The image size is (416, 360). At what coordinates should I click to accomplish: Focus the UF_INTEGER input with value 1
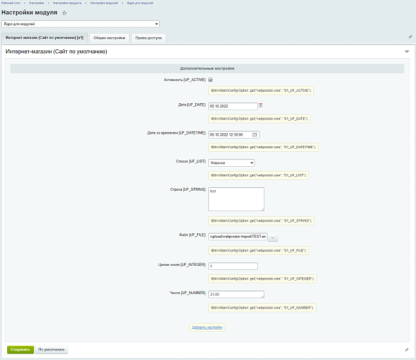click(233, 266)
